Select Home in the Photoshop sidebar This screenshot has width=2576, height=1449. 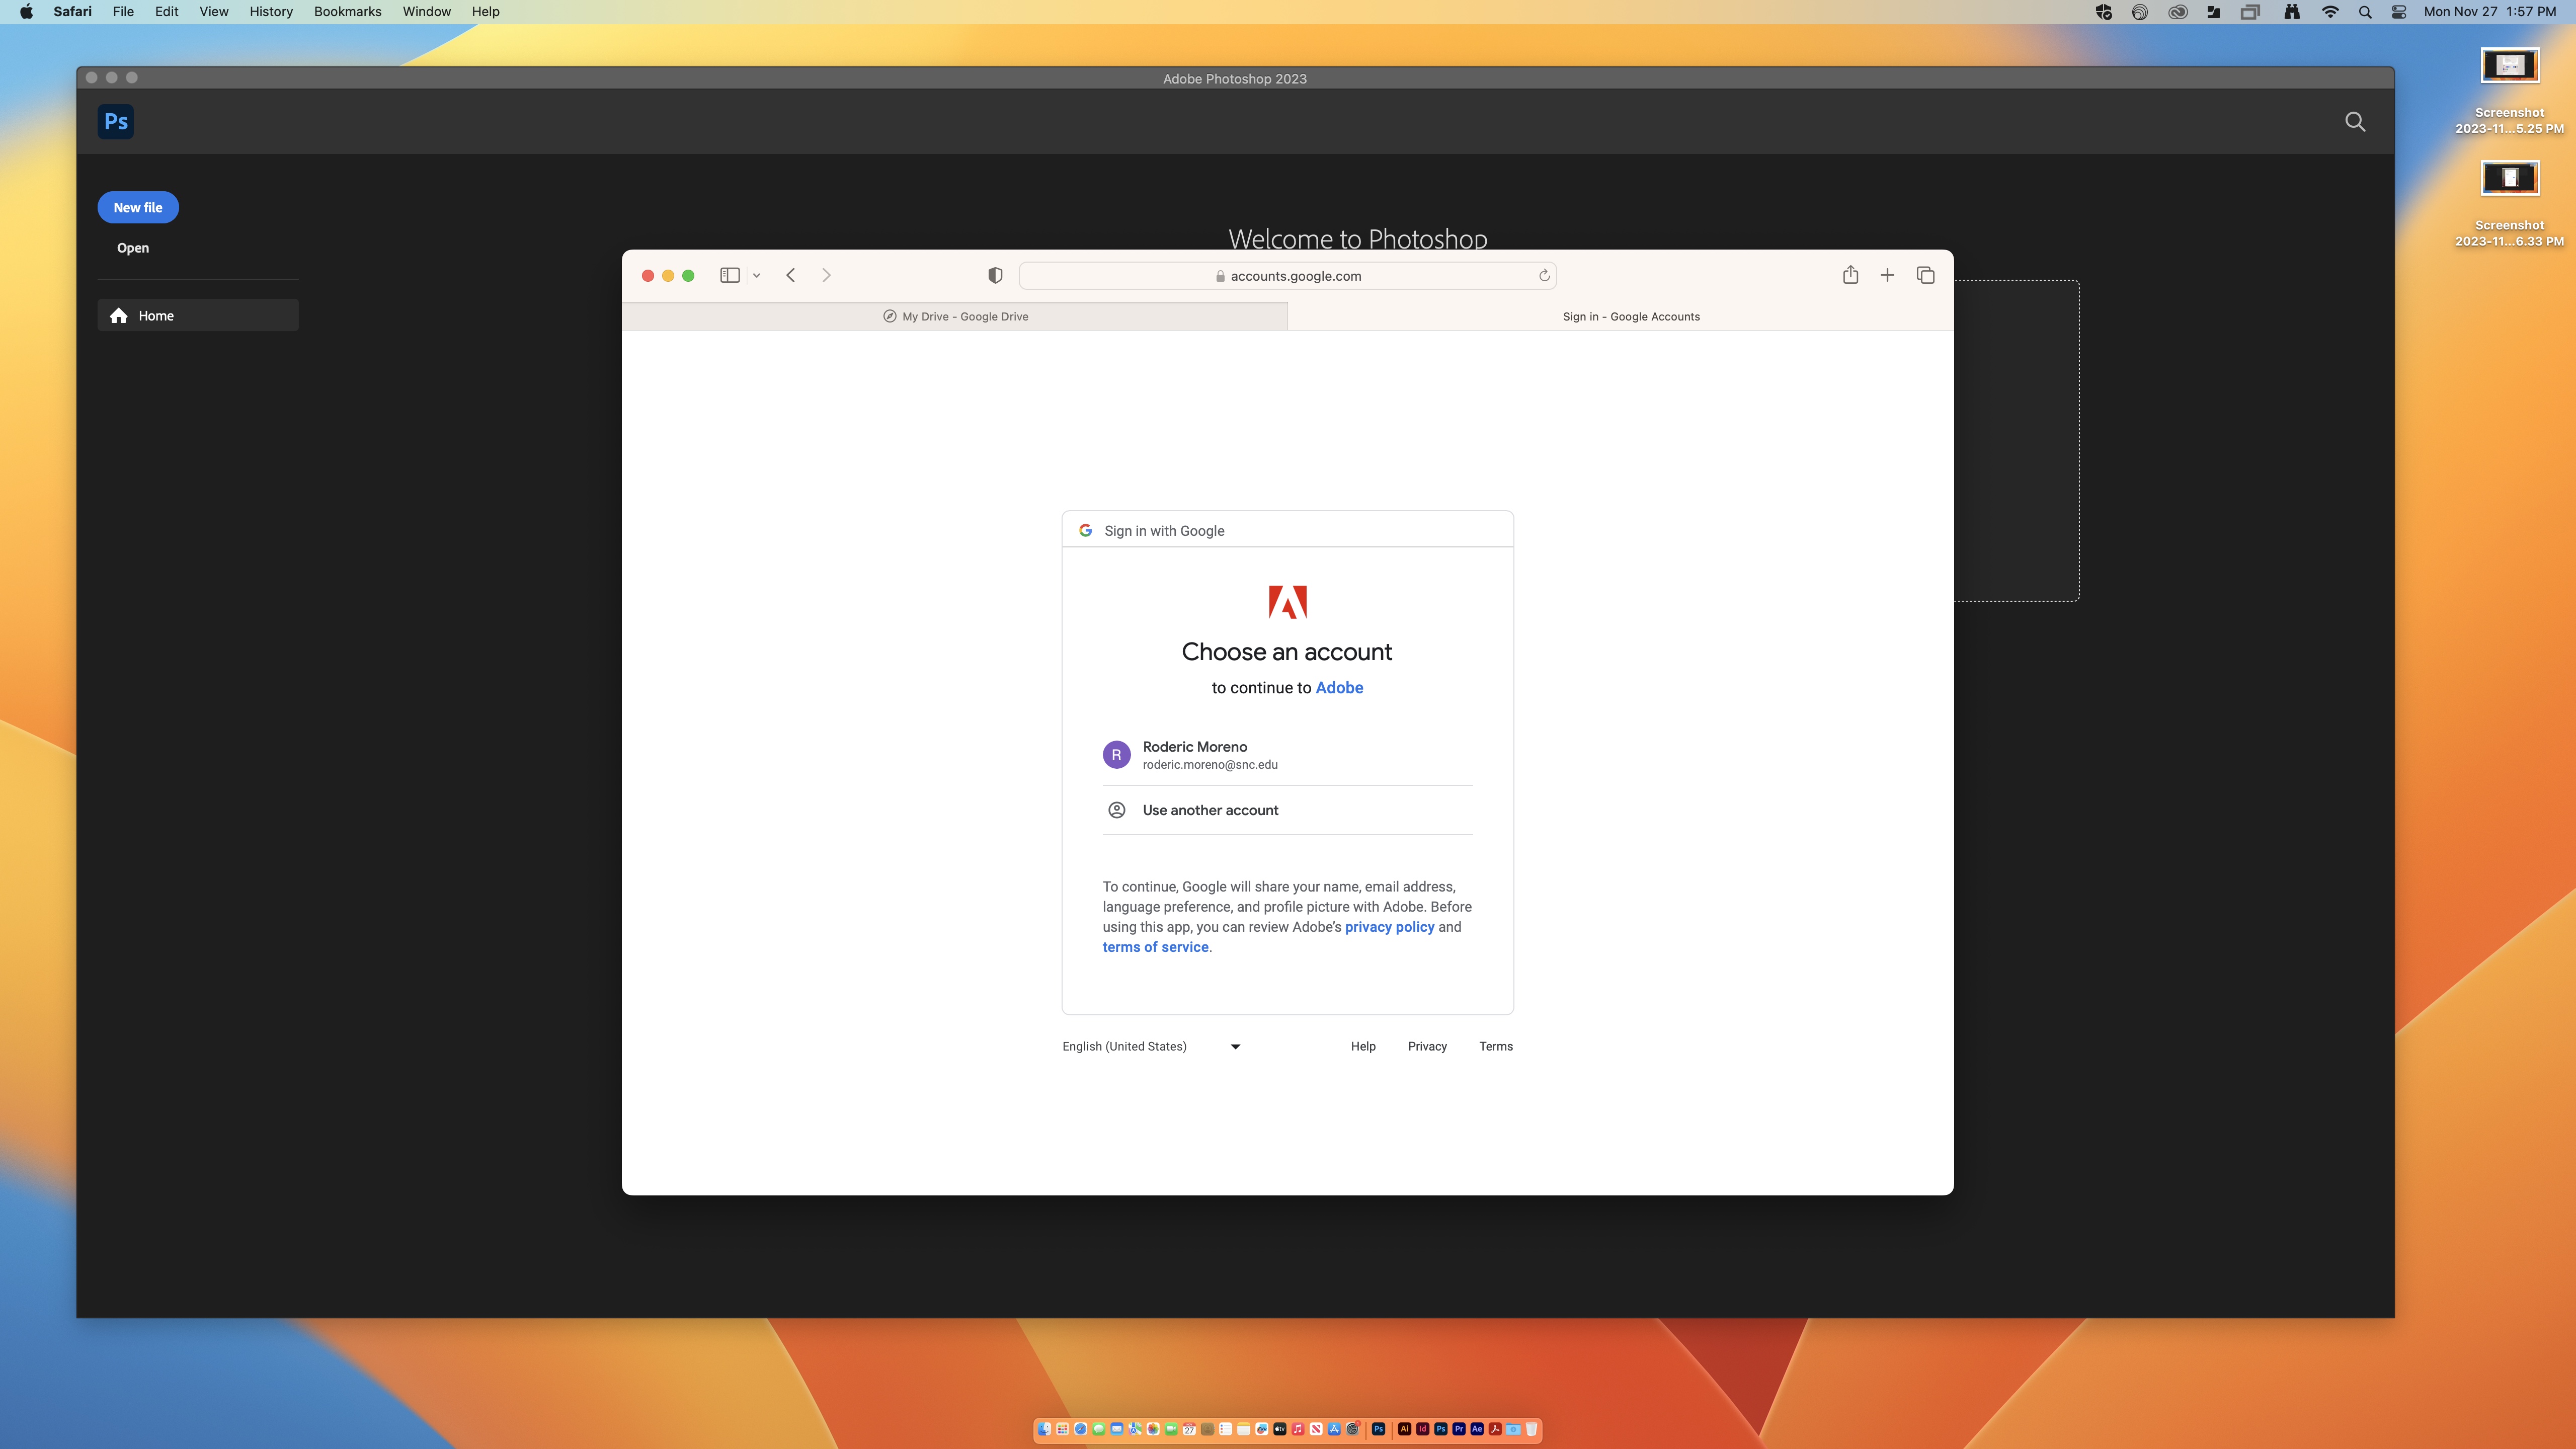(156, 315)
